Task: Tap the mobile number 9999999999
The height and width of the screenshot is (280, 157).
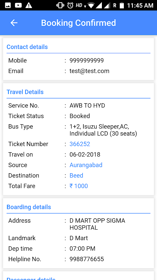Action: point(87,60)
